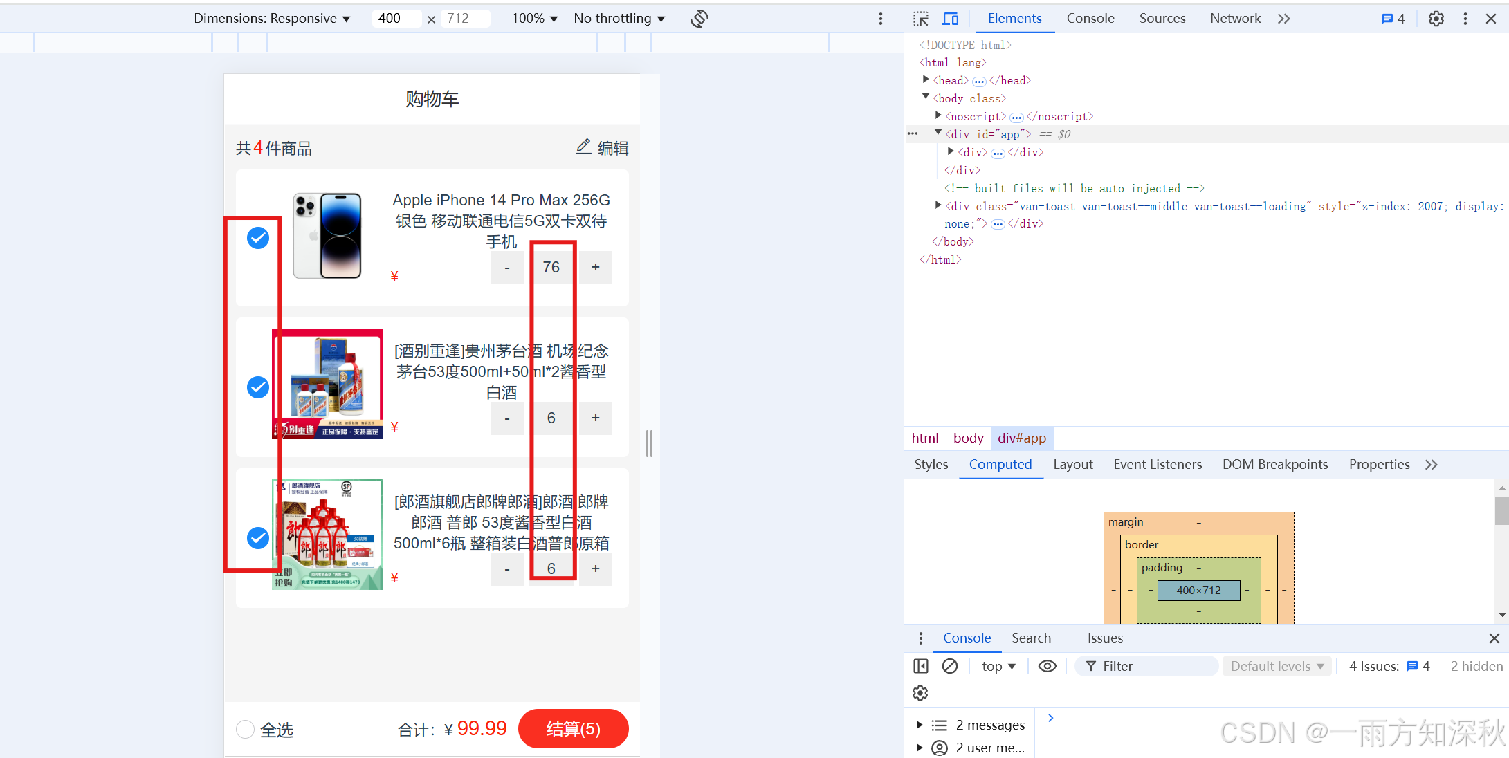Click the rotate screen icon
The width and height of the screenshot is (1509, 758).
click(699, 19)
